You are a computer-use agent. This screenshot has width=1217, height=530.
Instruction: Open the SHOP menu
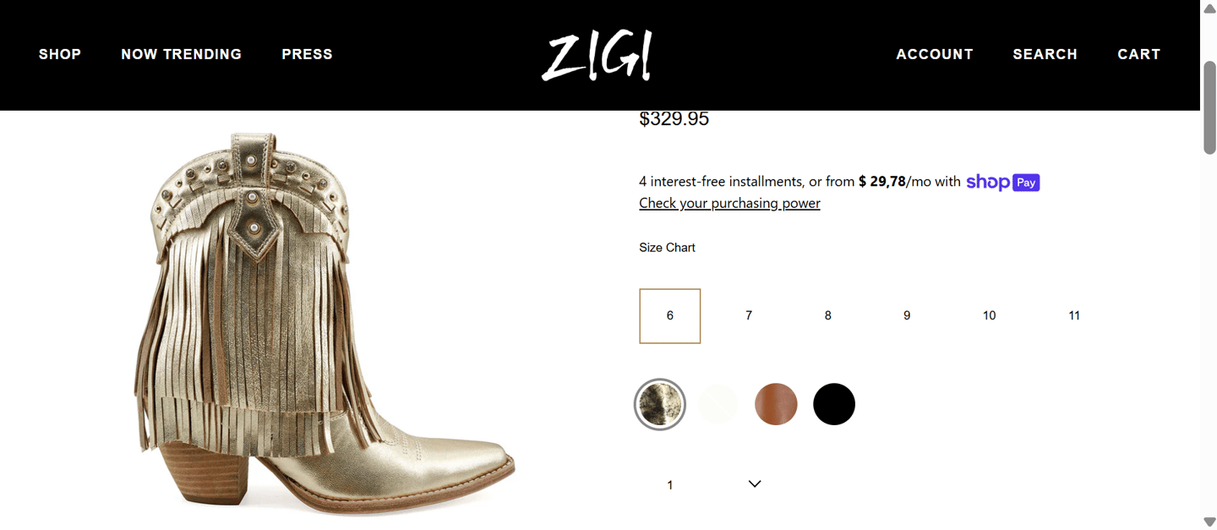(60, 54)
